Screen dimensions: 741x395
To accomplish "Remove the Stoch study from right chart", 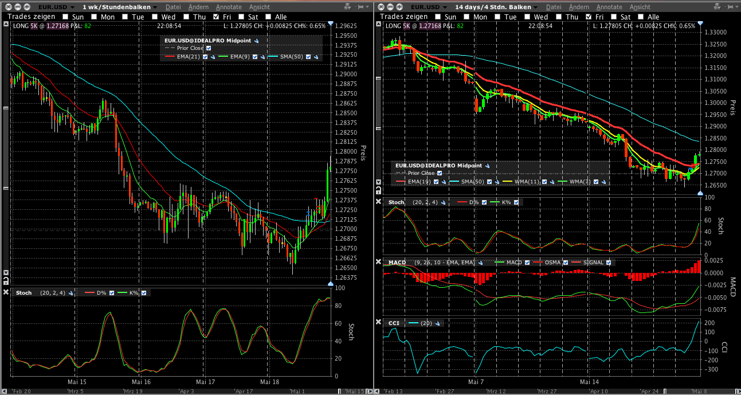I will coord(379,202).
